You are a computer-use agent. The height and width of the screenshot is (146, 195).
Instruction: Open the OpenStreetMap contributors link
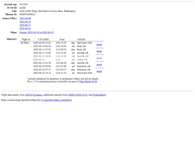tap(57, 100)
